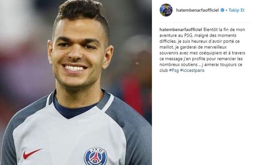Follow the account with Takip Et
This screenshot has height=165, width=253.
[x=237, y=10]
